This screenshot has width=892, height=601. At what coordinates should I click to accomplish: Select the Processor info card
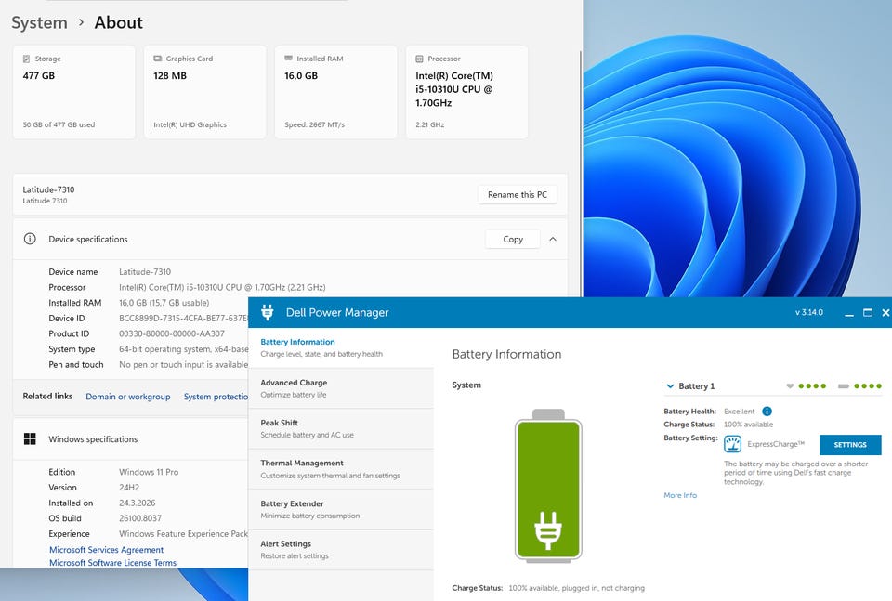pyautogui.click(x=466, y=92)
